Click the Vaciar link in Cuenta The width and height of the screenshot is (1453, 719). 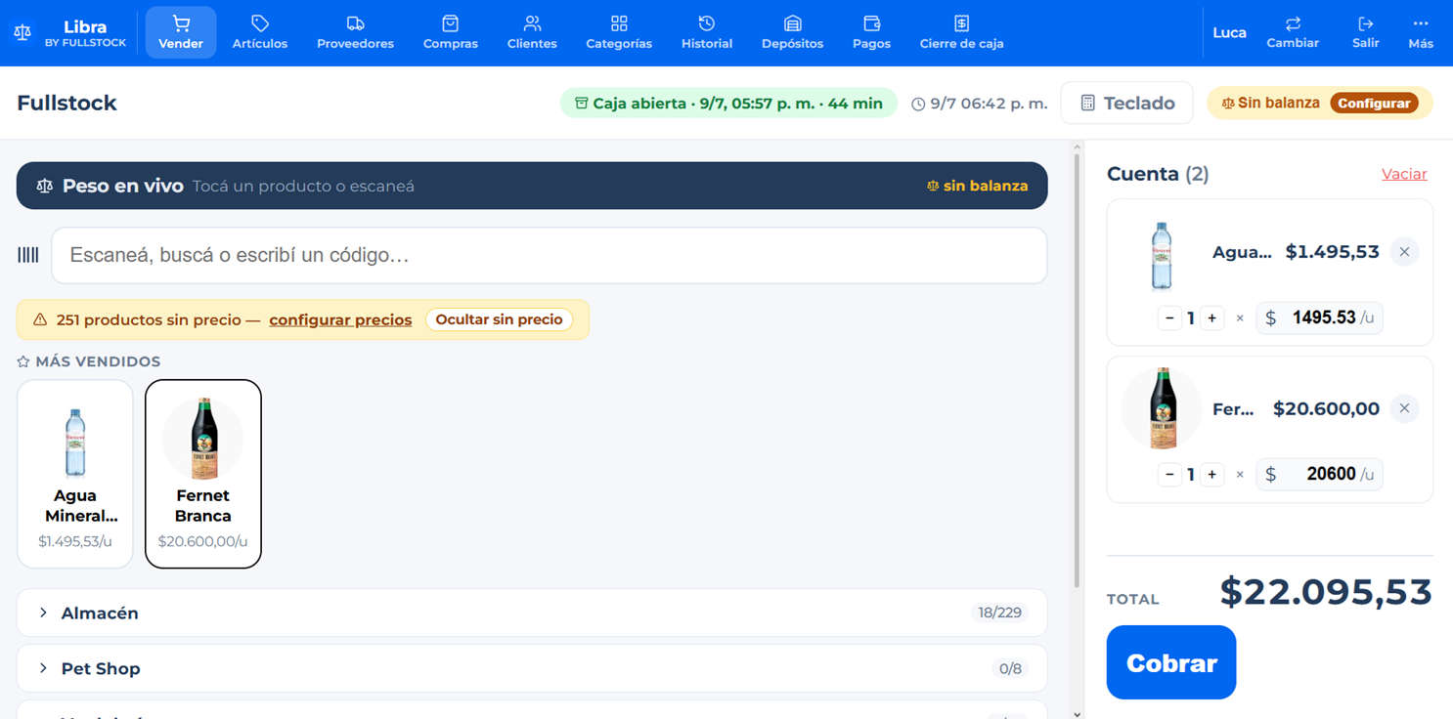(1404, 174)
